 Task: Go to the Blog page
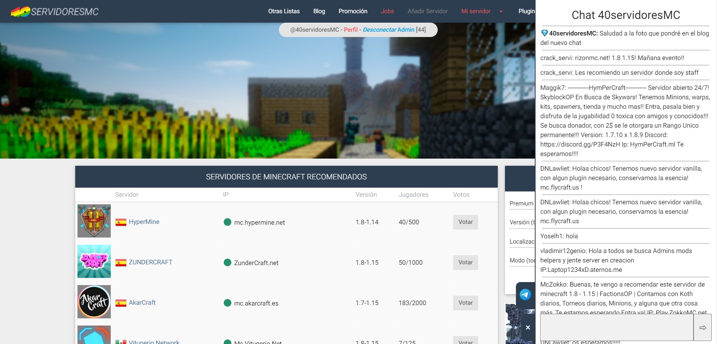tap(319, 11)
